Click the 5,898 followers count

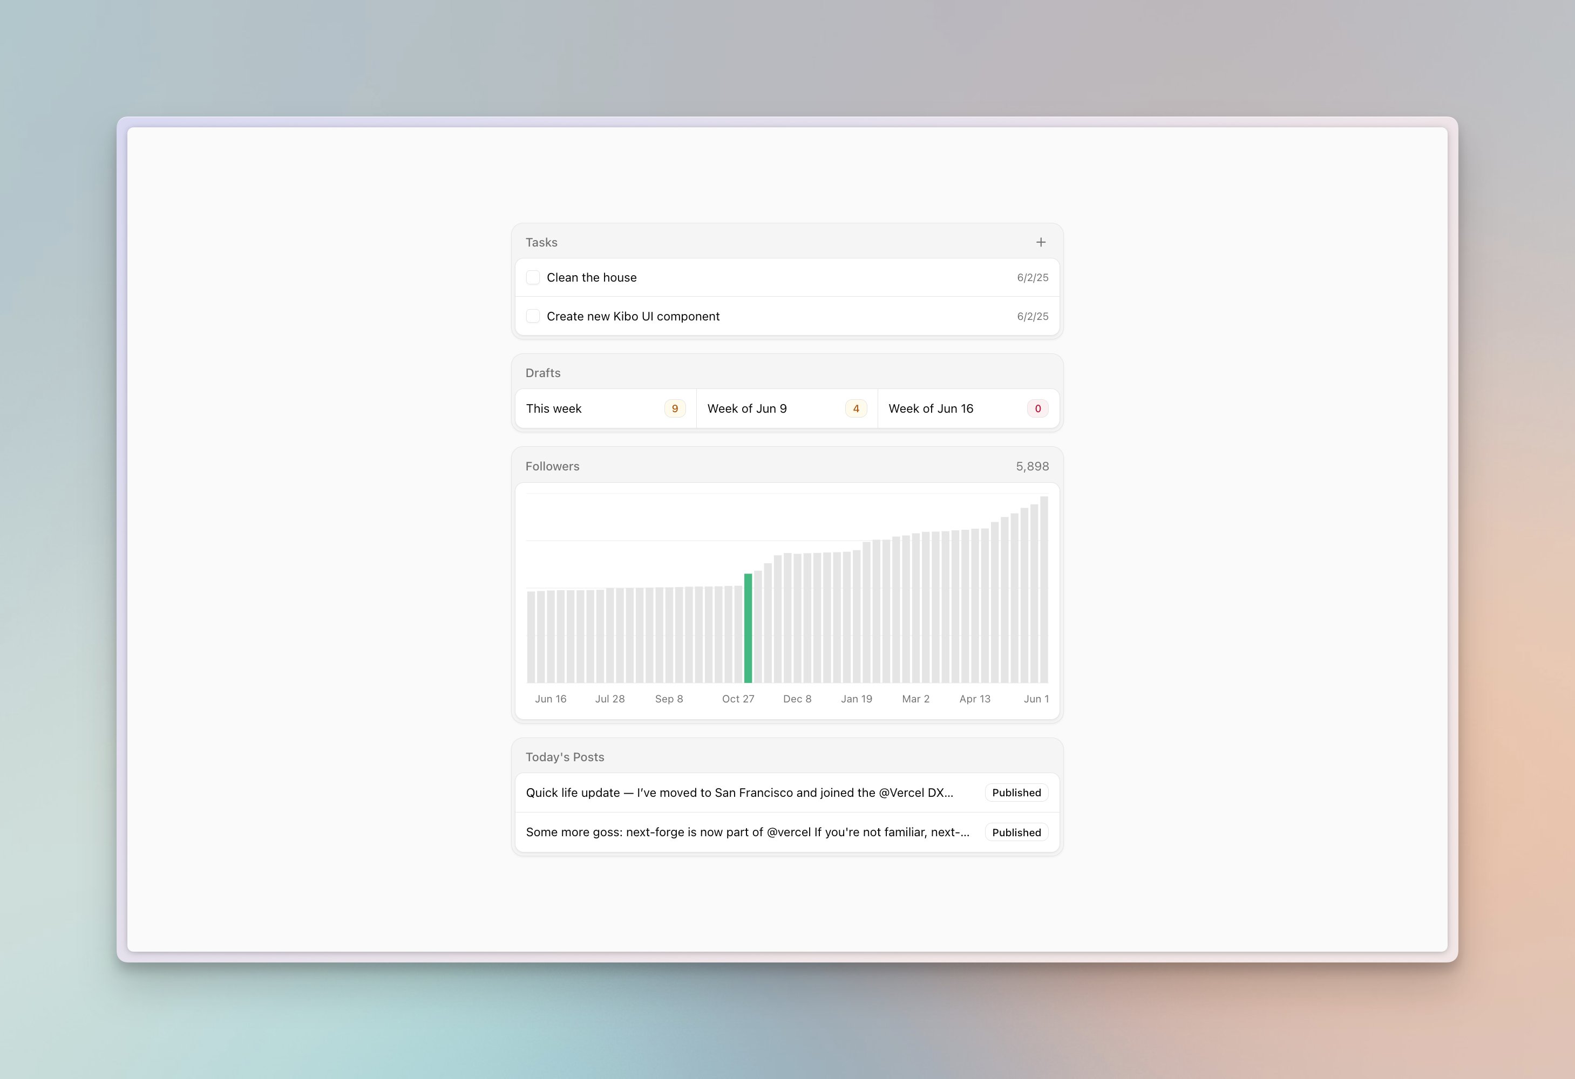point(1031,466)
